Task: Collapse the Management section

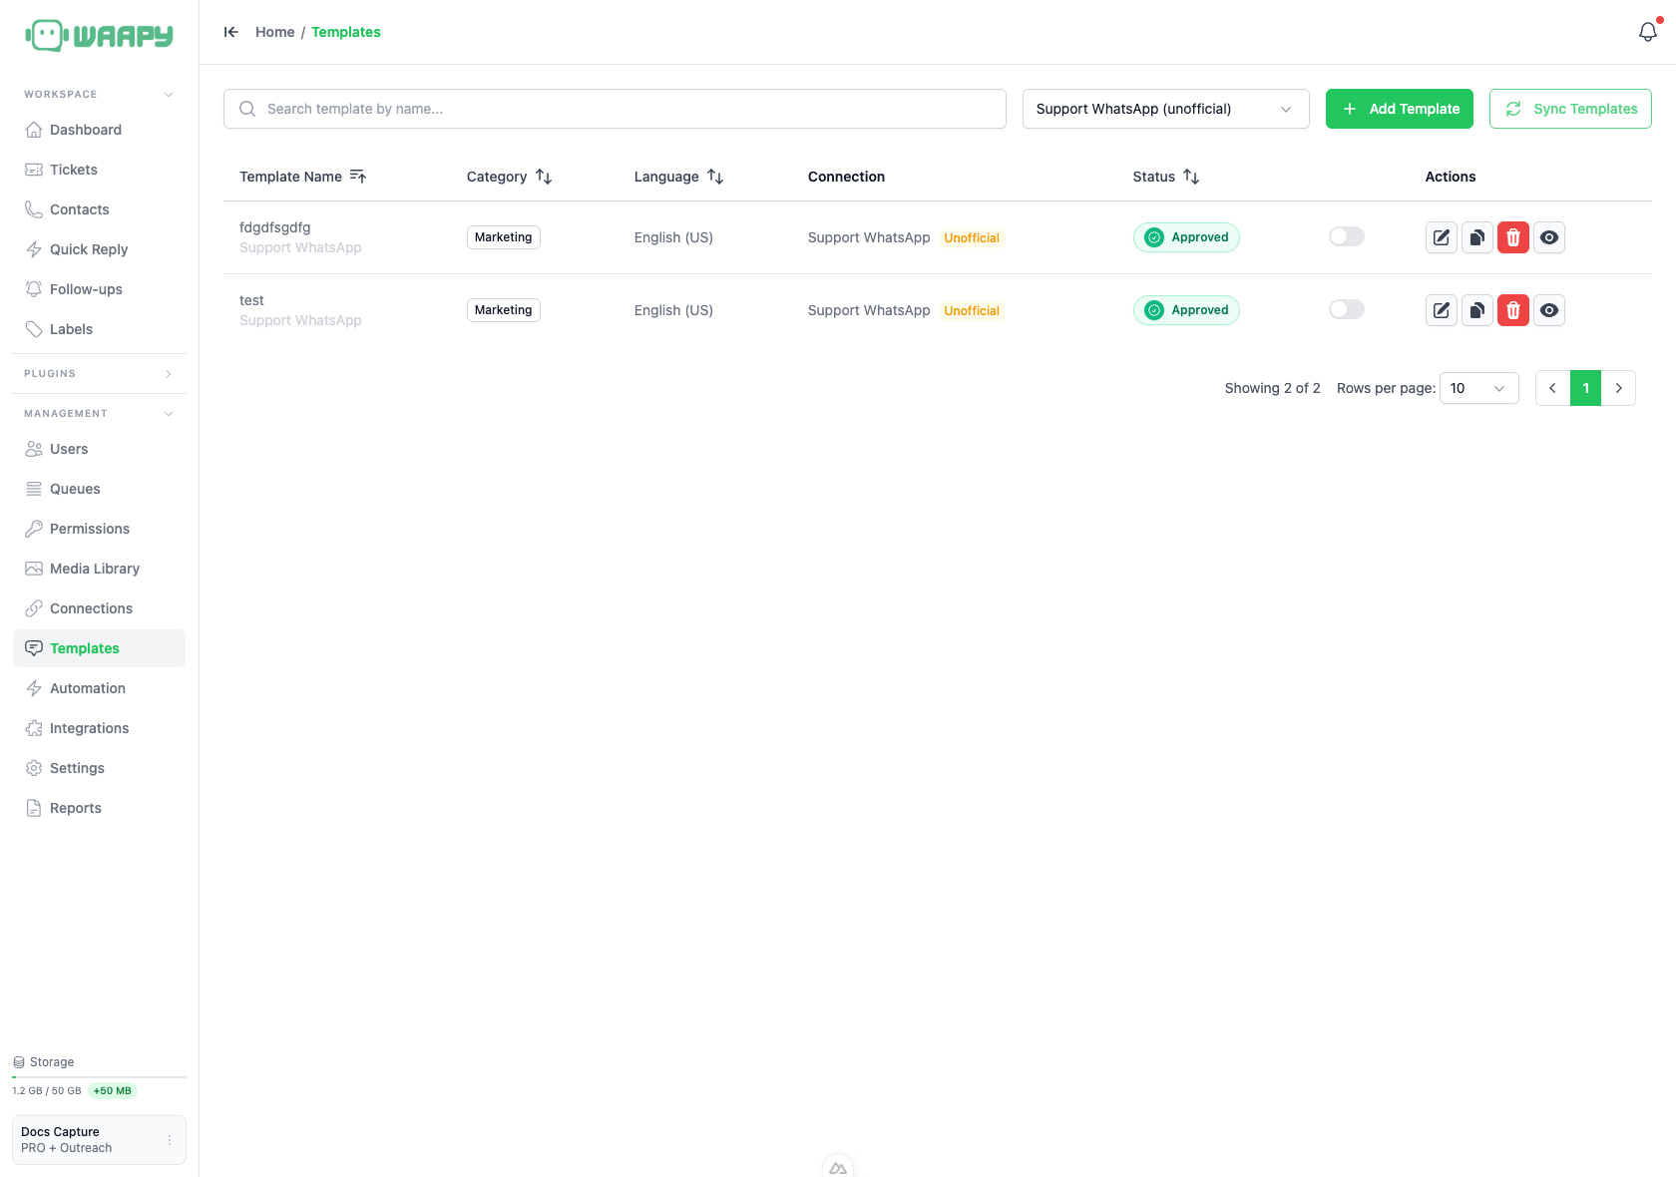Action: click(x=99, y=414)
